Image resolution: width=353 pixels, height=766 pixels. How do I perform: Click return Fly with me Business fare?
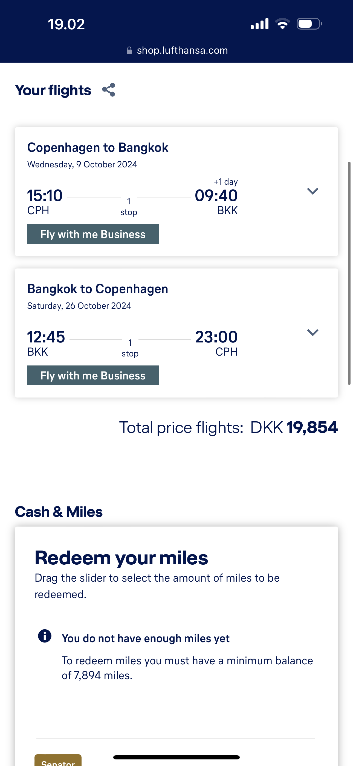point(93,375)
